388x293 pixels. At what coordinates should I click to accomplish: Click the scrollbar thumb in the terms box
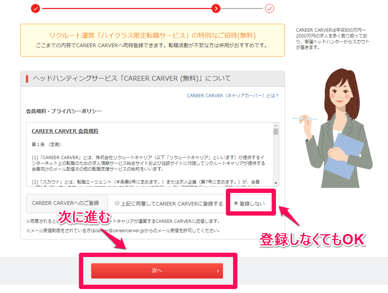[276, 131]
